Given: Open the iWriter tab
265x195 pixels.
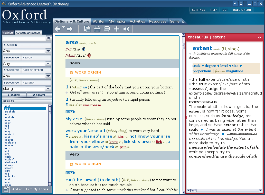Looking at the screenshot, I should pos(99,22).
